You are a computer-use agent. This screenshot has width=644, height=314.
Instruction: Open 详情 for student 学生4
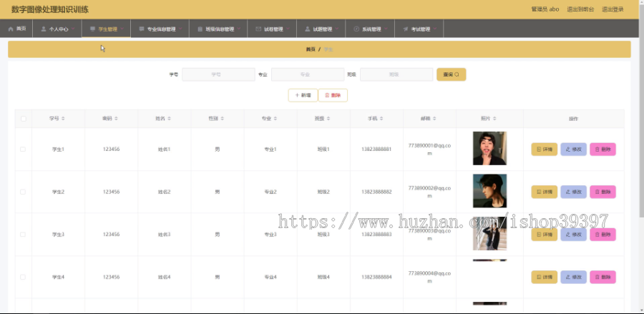point(545,277)
